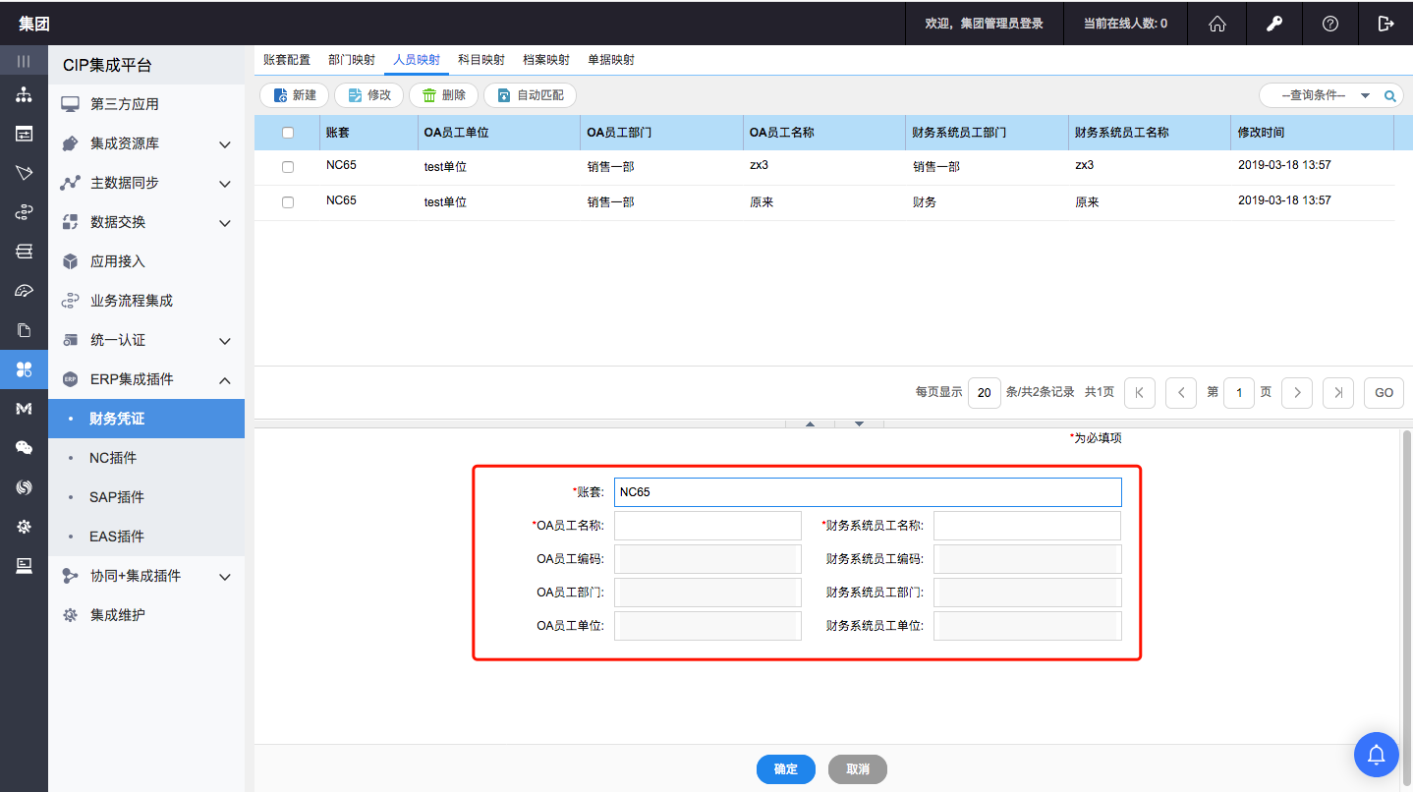Tick the select-all header checkbox
This screenshot has height=792, width=1413.
click(288, 133)
